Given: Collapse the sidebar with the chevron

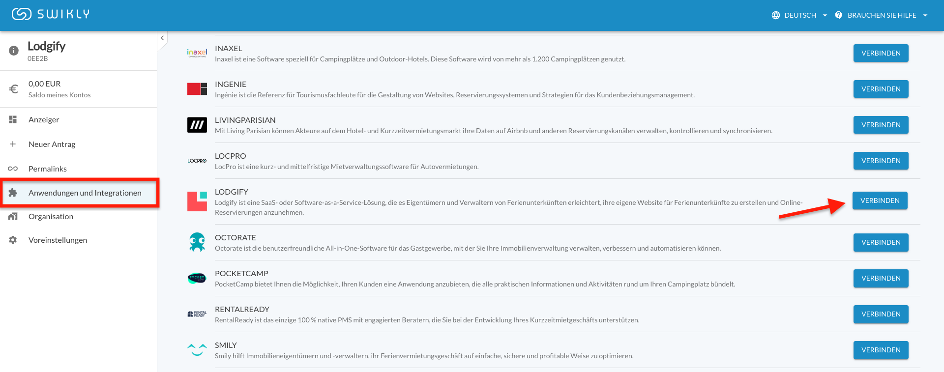Looking at the screenshot, I should (x=162, y=38).
